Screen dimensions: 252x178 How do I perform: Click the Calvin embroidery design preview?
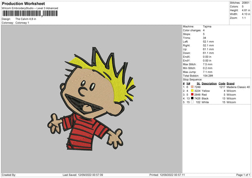pos(92,99)
